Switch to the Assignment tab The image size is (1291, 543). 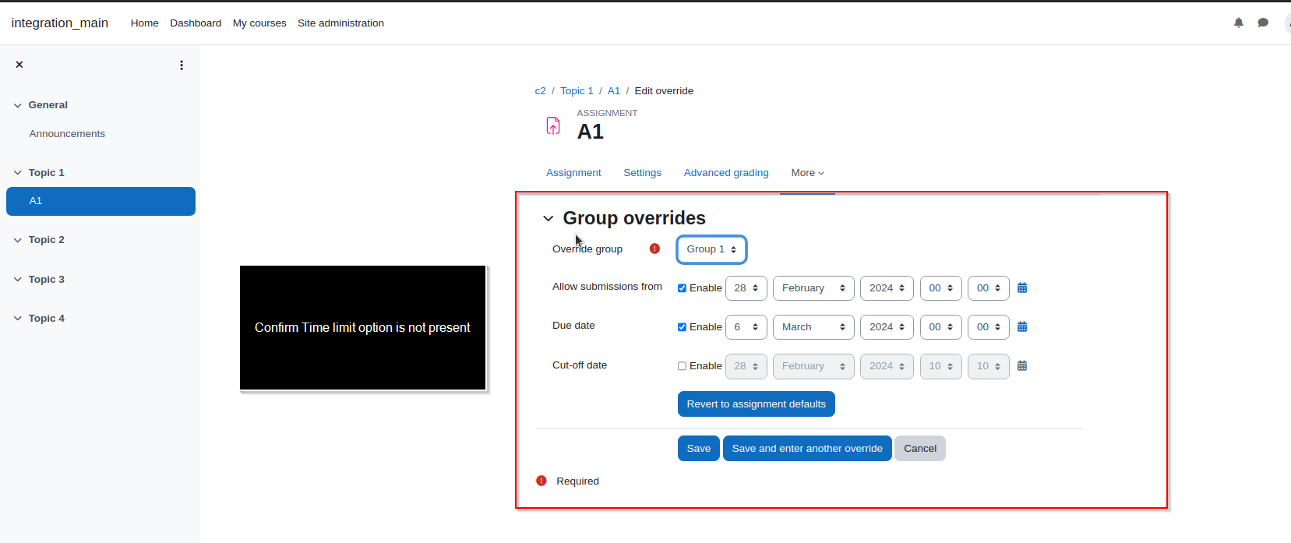point(573,173)
